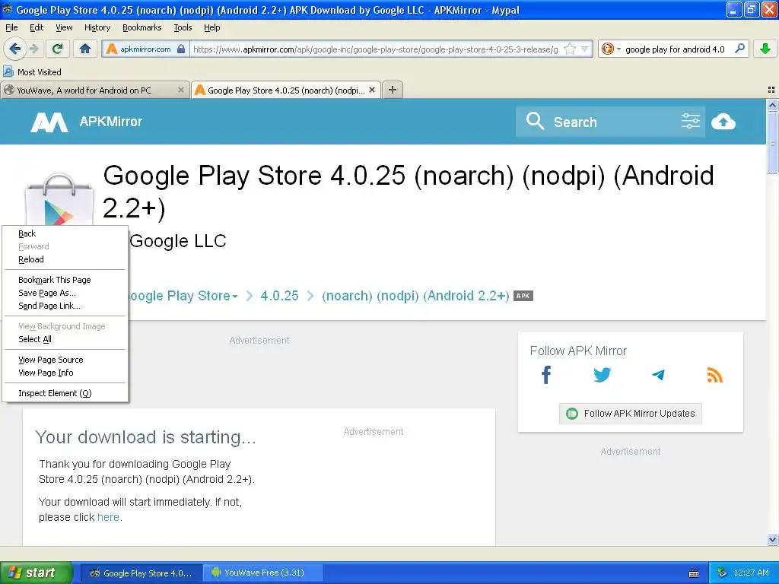Open advanced search filter sliders icon
779x584 pixels.
[x=691, y=121]
